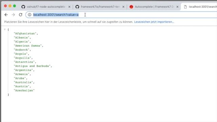This screenshot has height=122, width=217.
Task: Reload the localhost search page
Action: [21, 15]
